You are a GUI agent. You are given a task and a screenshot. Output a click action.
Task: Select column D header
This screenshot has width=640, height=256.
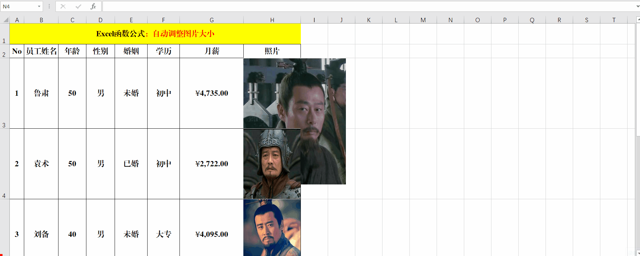click(x=101, y=20)
